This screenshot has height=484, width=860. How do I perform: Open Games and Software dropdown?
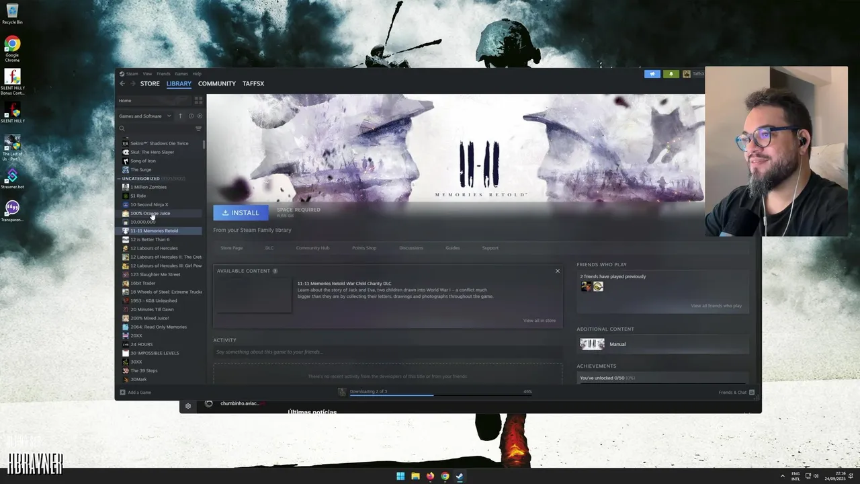tap(145, 116)
